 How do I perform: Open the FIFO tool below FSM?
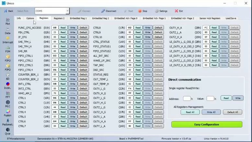pos(7,58)
